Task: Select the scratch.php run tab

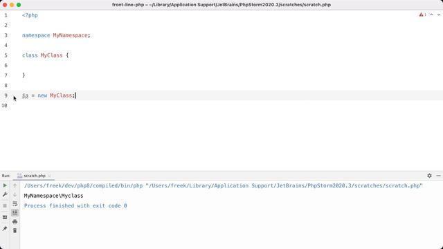Action: (x=35, y=176)
